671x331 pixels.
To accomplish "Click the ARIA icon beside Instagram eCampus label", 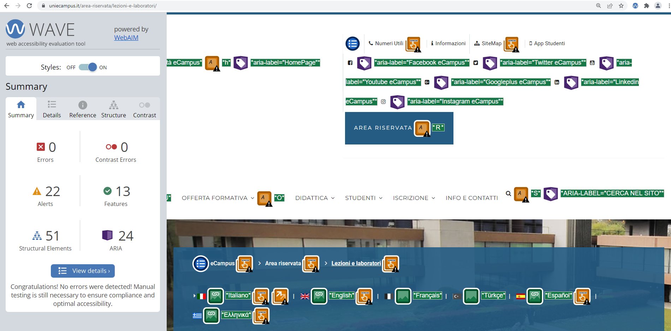I will [x=397, y=102].
